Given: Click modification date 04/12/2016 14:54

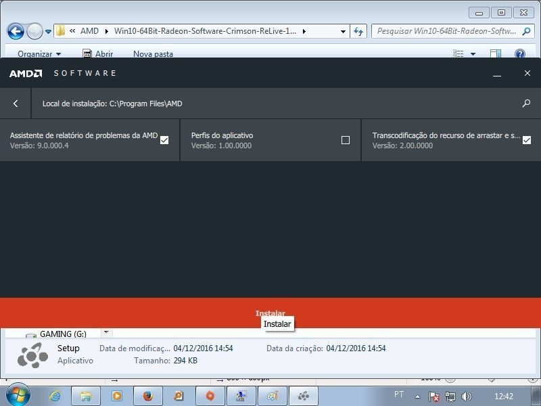Looking at the screenshot, I should click(203, 348).
